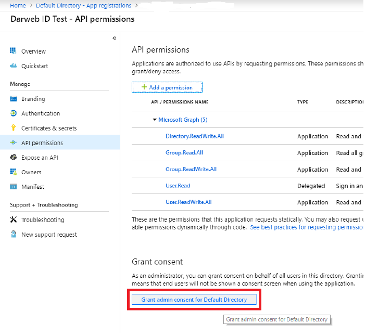Click the Authentication arrow-circle icon
This screenshot has width=366, height=336.
pos(14,113)
